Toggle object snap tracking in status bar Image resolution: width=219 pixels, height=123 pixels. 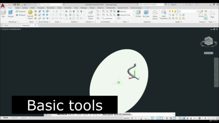(158, 118)
